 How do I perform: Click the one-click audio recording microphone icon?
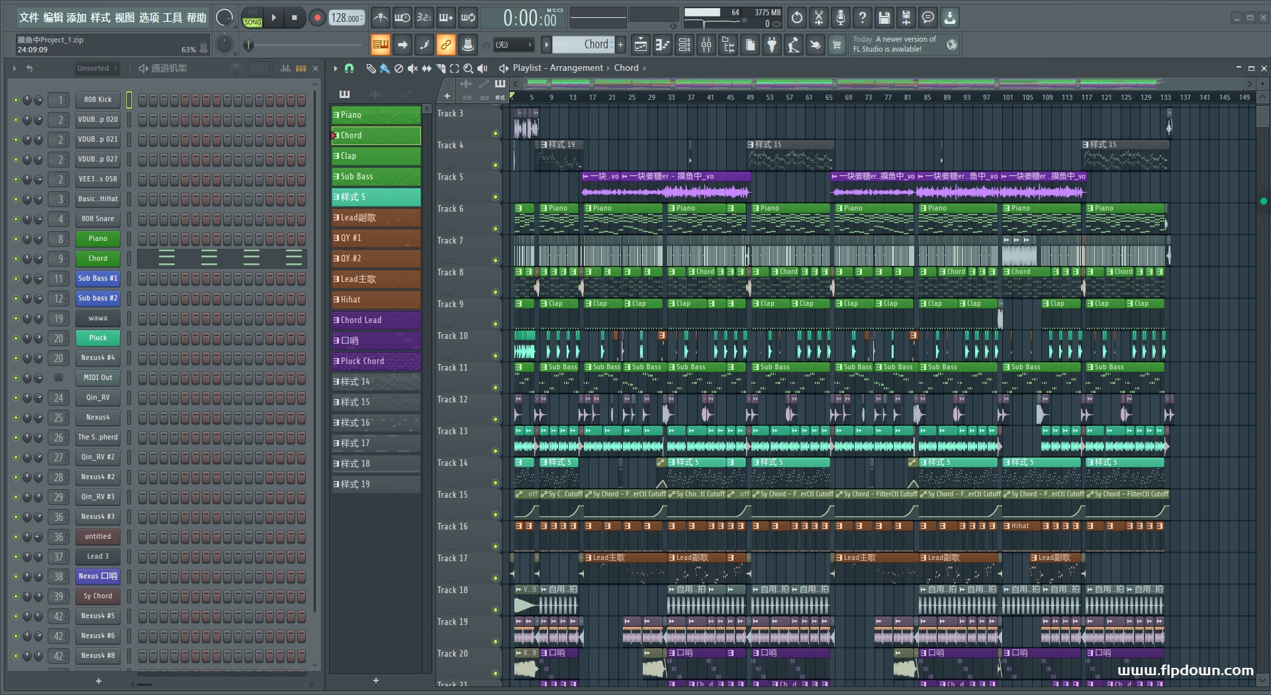841,18
